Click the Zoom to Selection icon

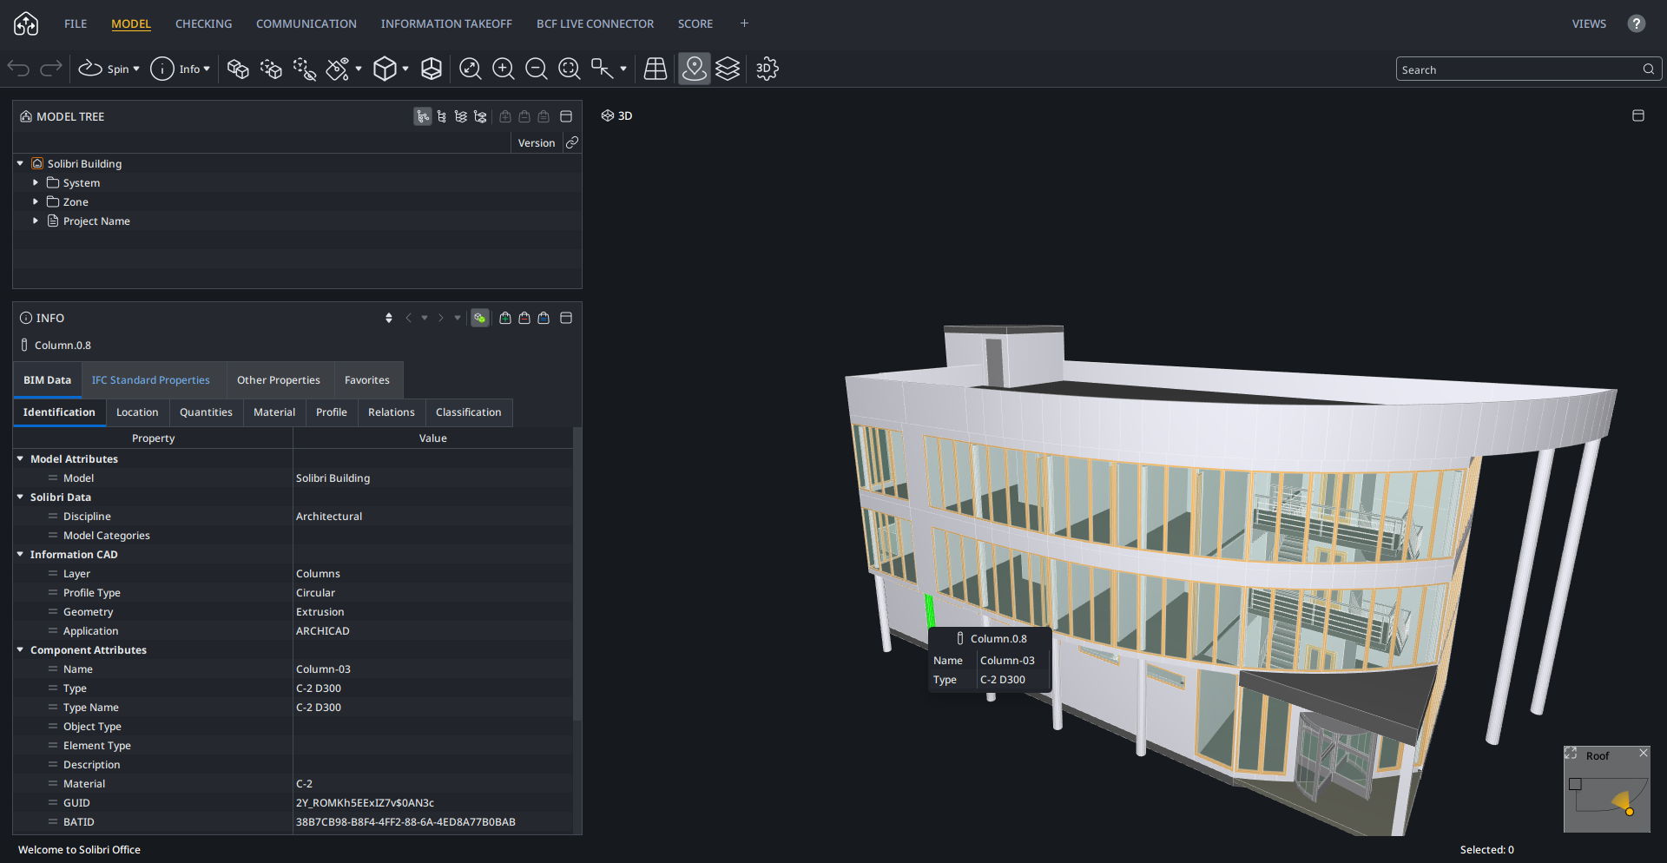tap(569, 69)
